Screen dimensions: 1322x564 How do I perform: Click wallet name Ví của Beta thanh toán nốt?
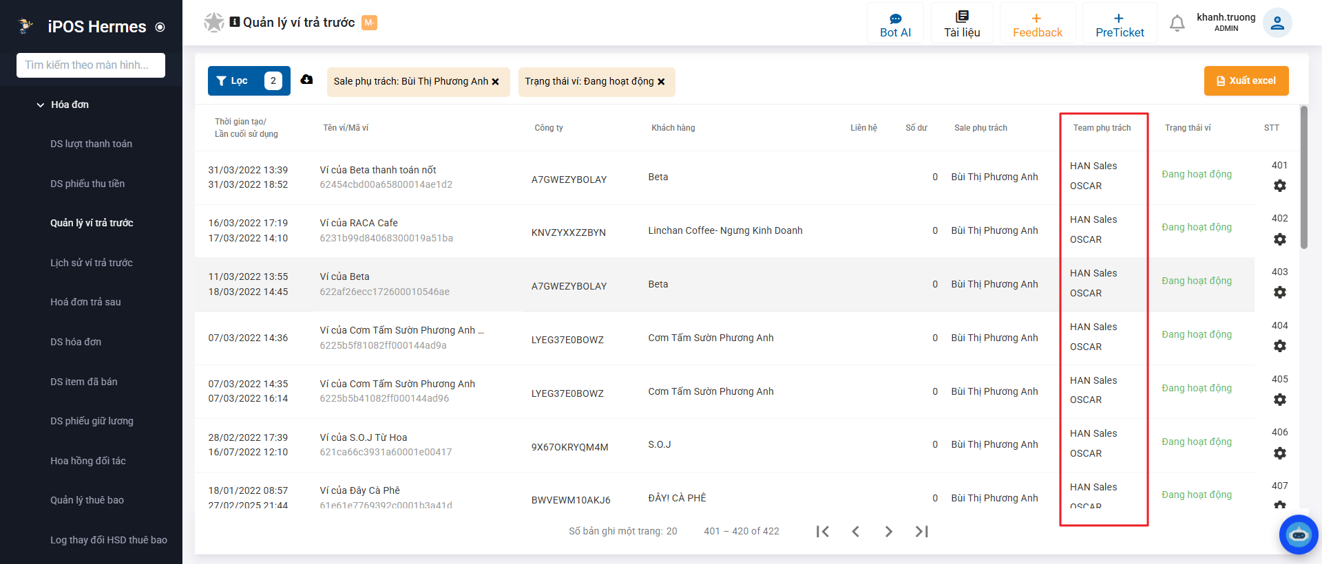(378, 170)
